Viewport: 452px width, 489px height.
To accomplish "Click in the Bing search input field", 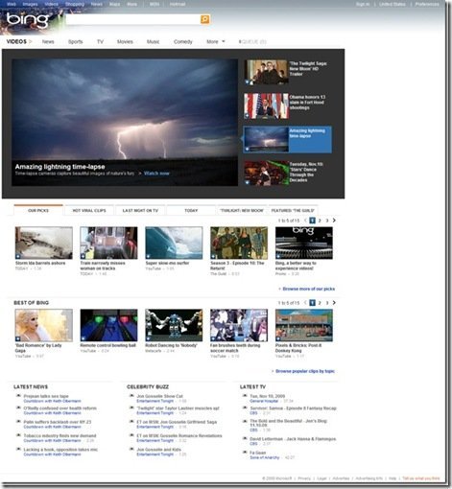I will pos(133,19).
